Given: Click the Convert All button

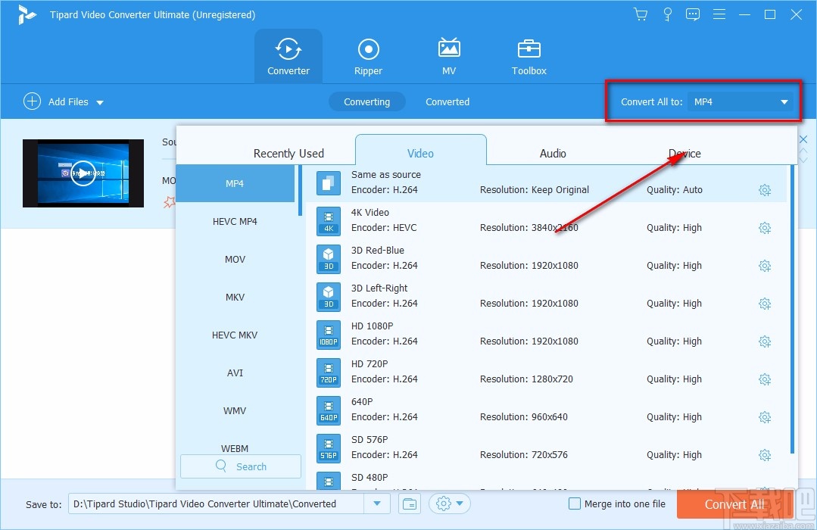Looking at the screenshot, I should point(734,504).
